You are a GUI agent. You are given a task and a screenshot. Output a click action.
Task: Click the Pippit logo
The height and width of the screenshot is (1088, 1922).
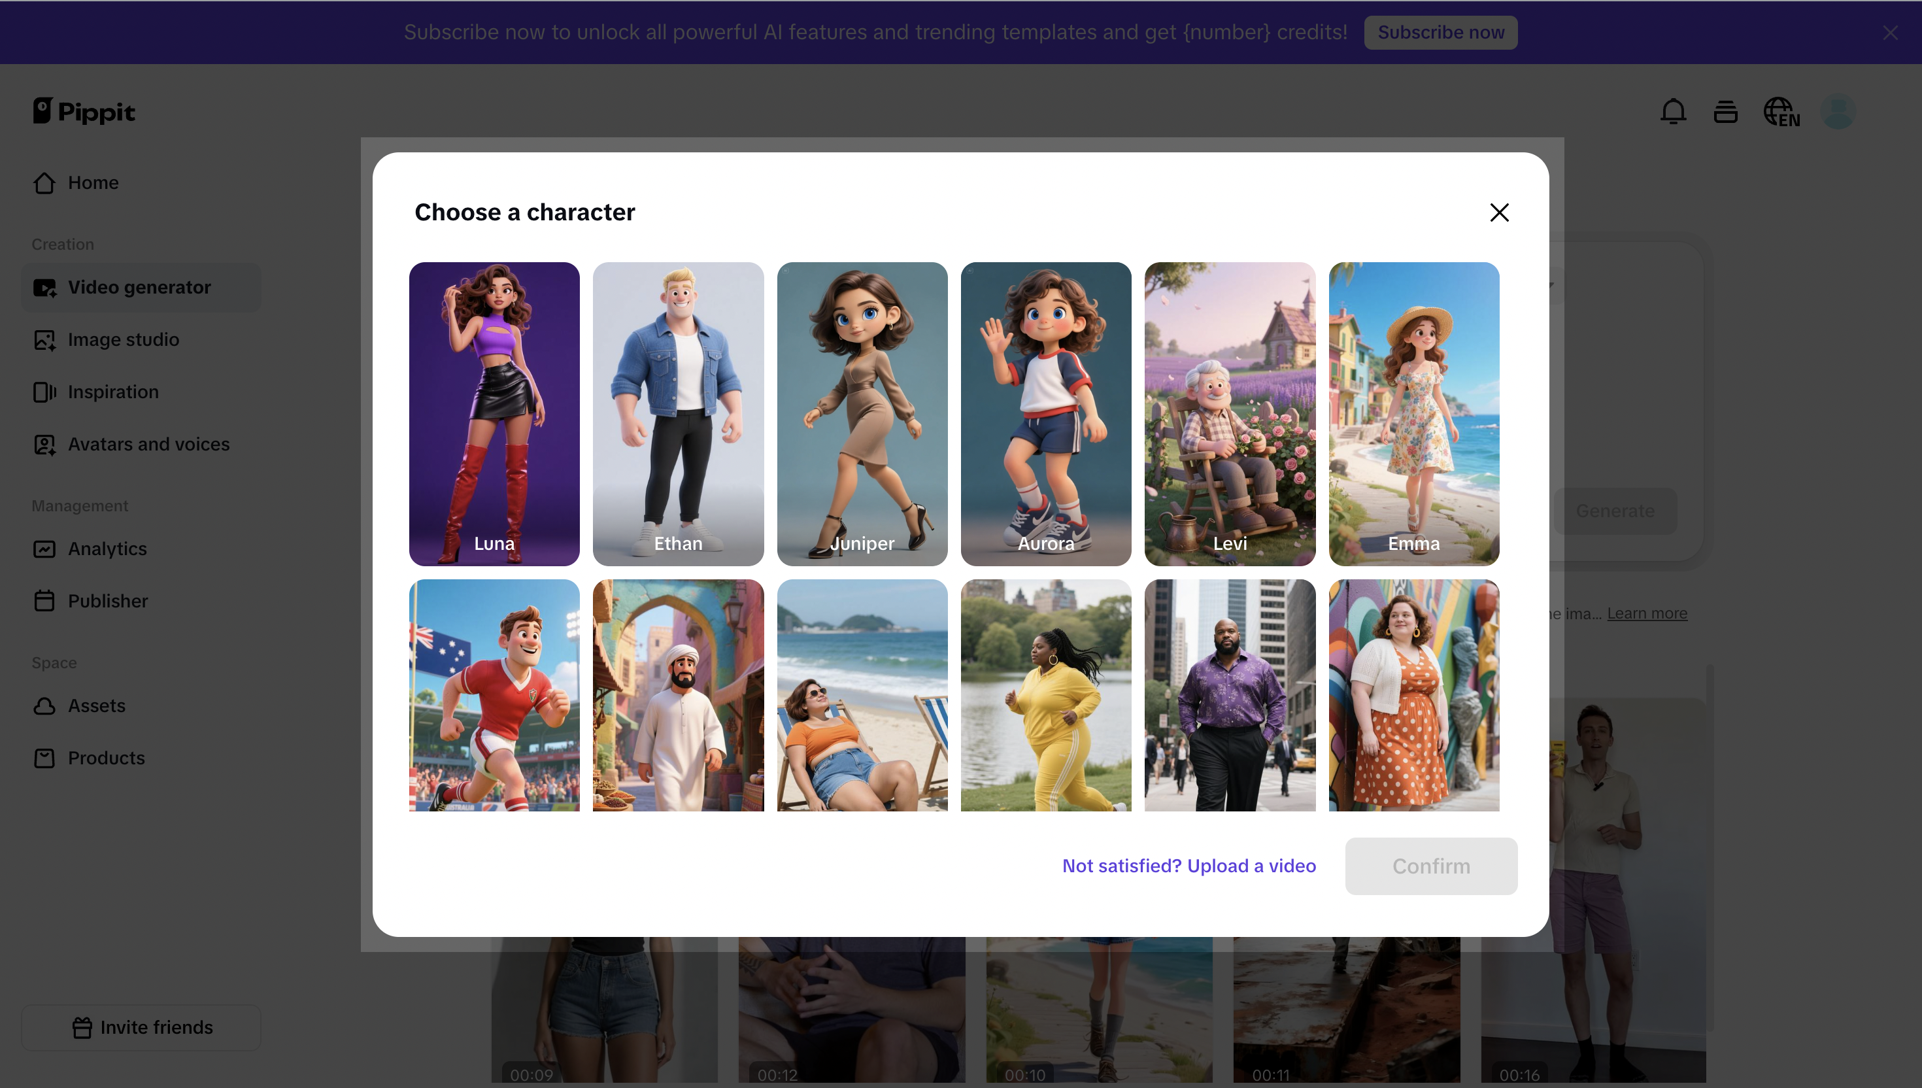tap(84, 112)
